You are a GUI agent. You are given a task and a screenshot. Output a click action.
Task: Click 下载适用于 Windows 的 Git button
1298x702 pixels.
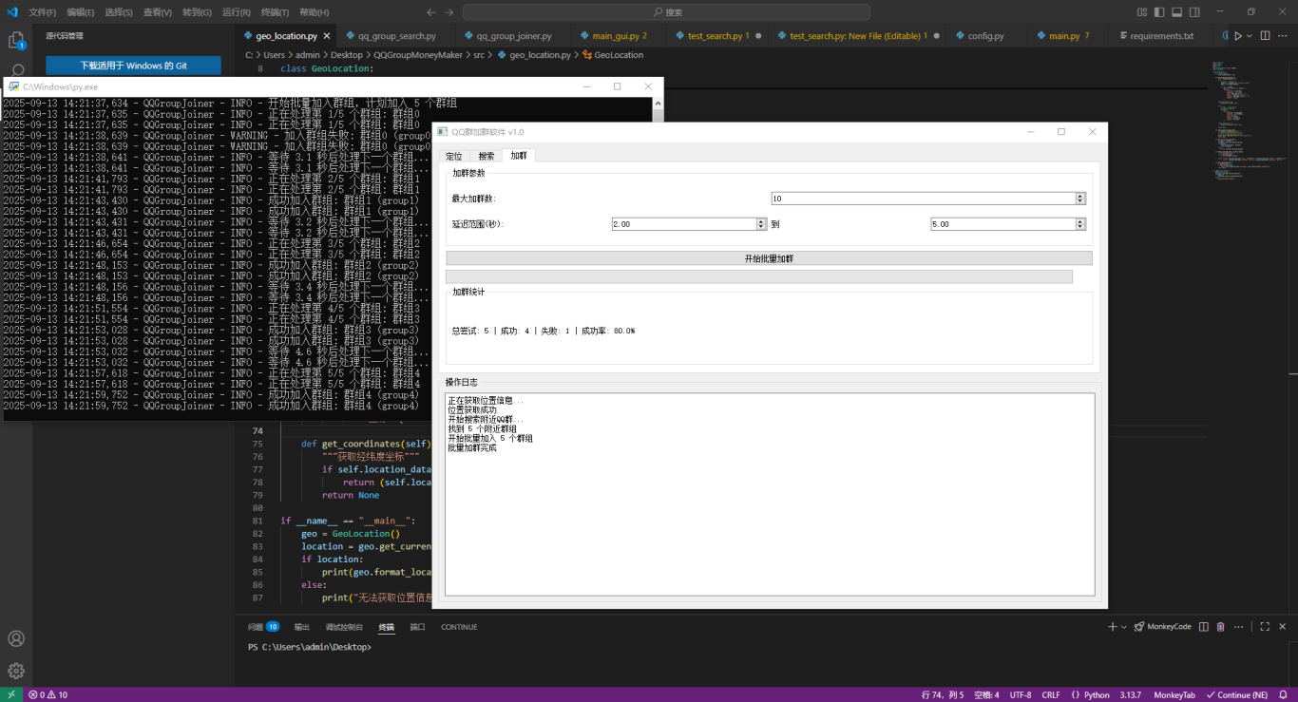[x=133, y=66]
